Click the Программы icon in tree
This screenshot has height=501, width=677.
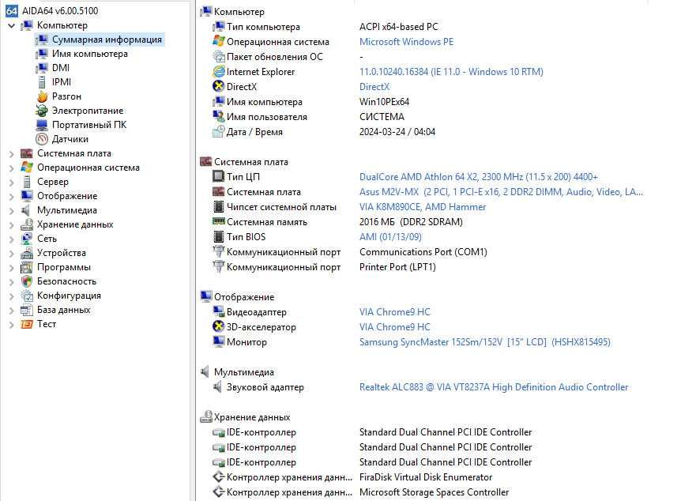[27, 267]
